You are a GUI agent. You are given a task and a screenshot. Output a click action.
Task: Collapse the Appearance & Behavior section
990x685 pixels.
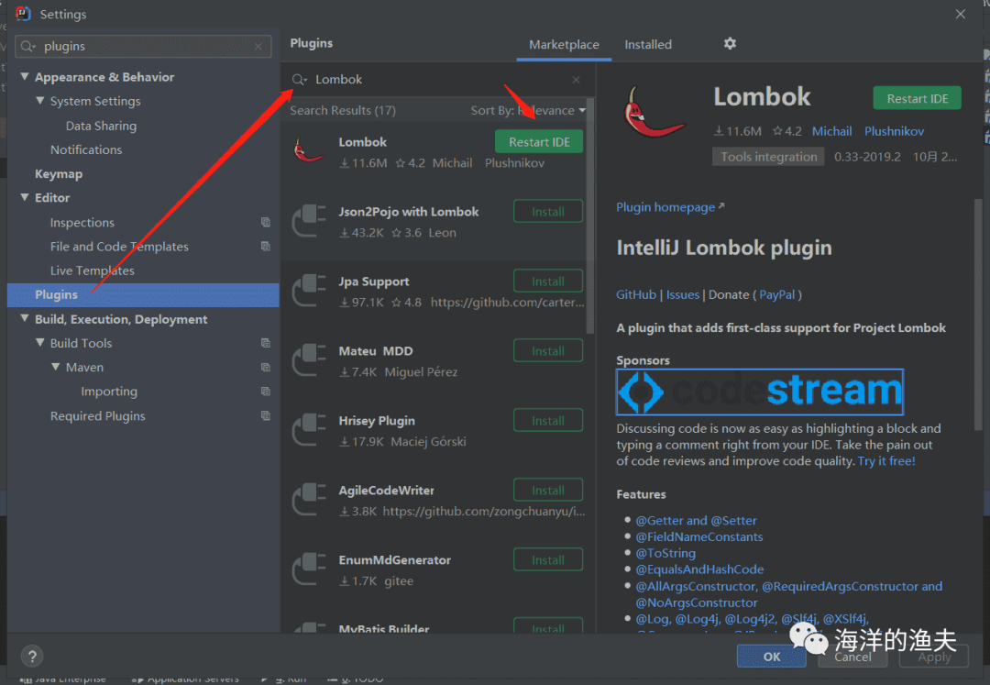click(25, 76)
